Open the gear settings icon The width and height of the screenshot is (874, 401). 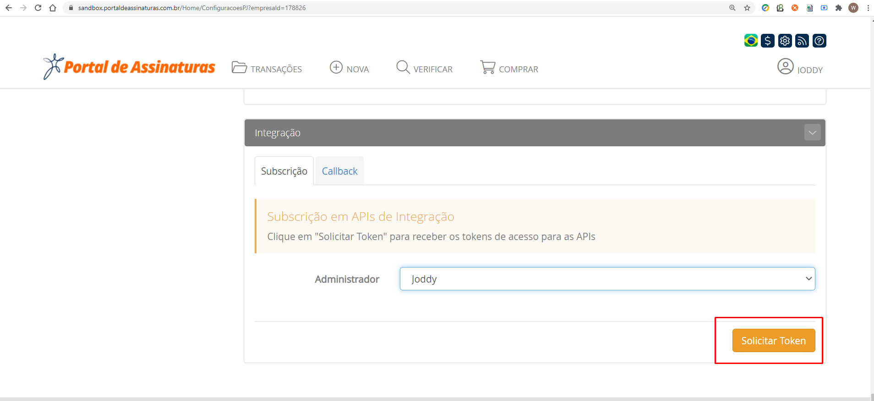coord(785,41)
